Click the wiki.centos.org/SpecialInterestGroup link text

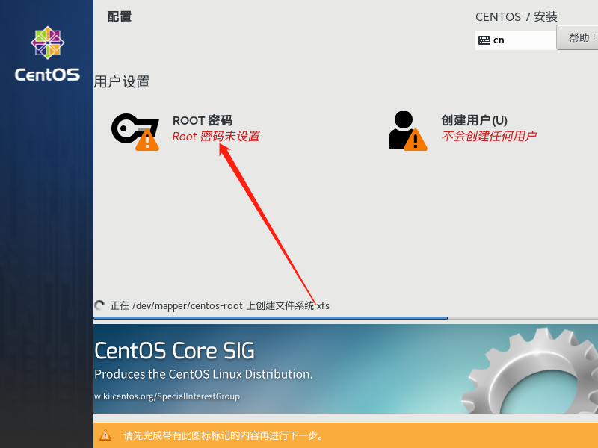[167, 396]
